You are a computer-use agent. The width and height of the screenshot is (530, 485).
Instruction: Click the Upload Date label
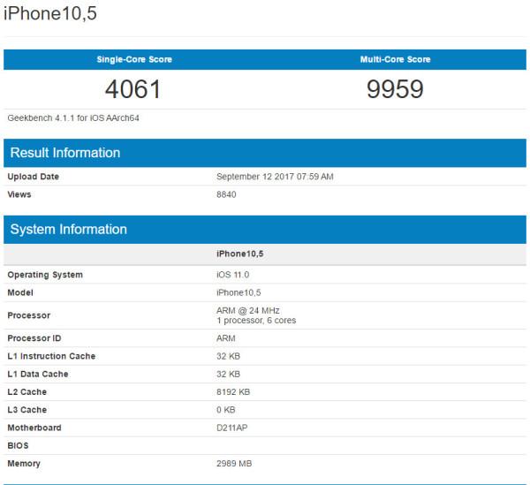(34, 177)
